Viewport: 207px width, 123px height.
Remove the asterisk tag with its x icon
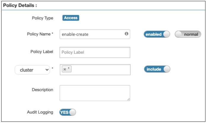click(x=65, y=69)
